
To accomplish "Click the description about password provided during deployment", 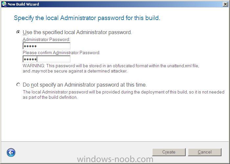I will (x=124, y=94).
